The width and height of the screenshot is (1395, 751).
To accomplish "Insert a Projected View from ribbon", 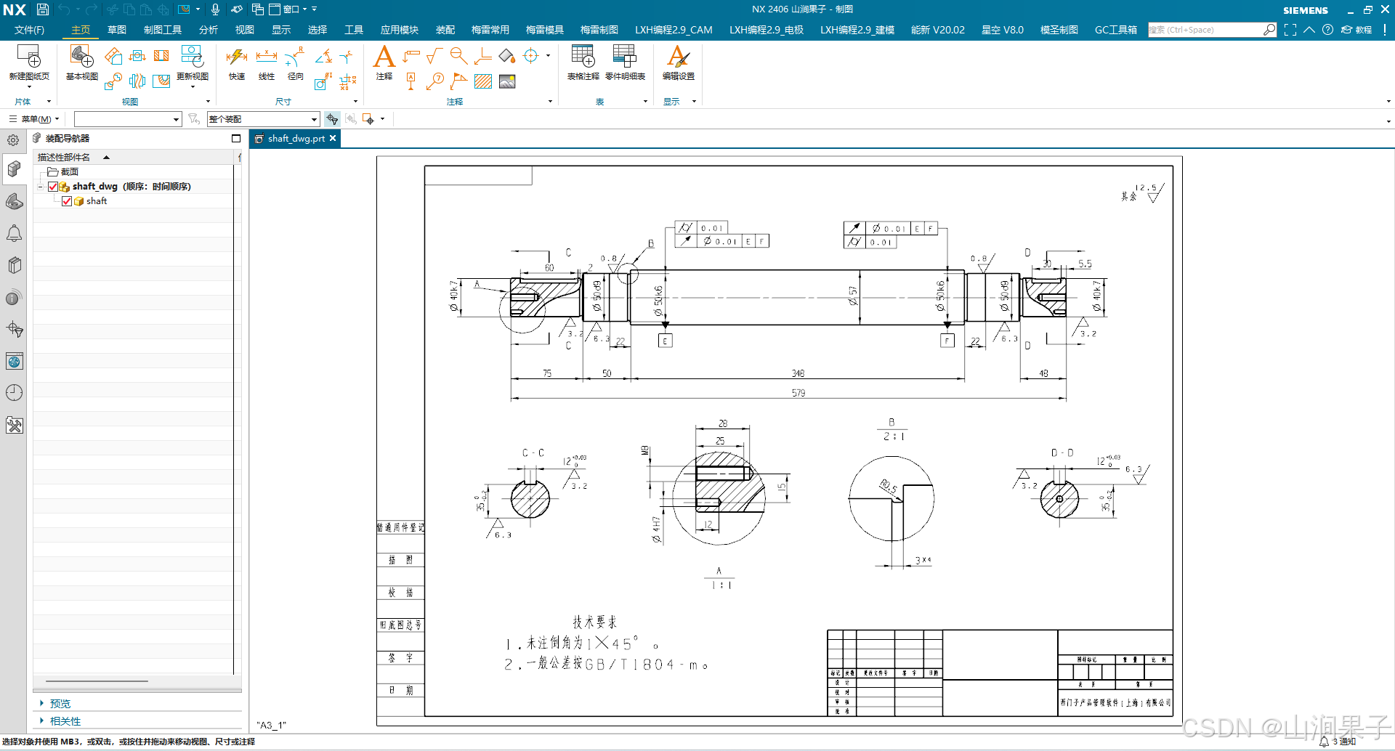I will pos(113,56).
